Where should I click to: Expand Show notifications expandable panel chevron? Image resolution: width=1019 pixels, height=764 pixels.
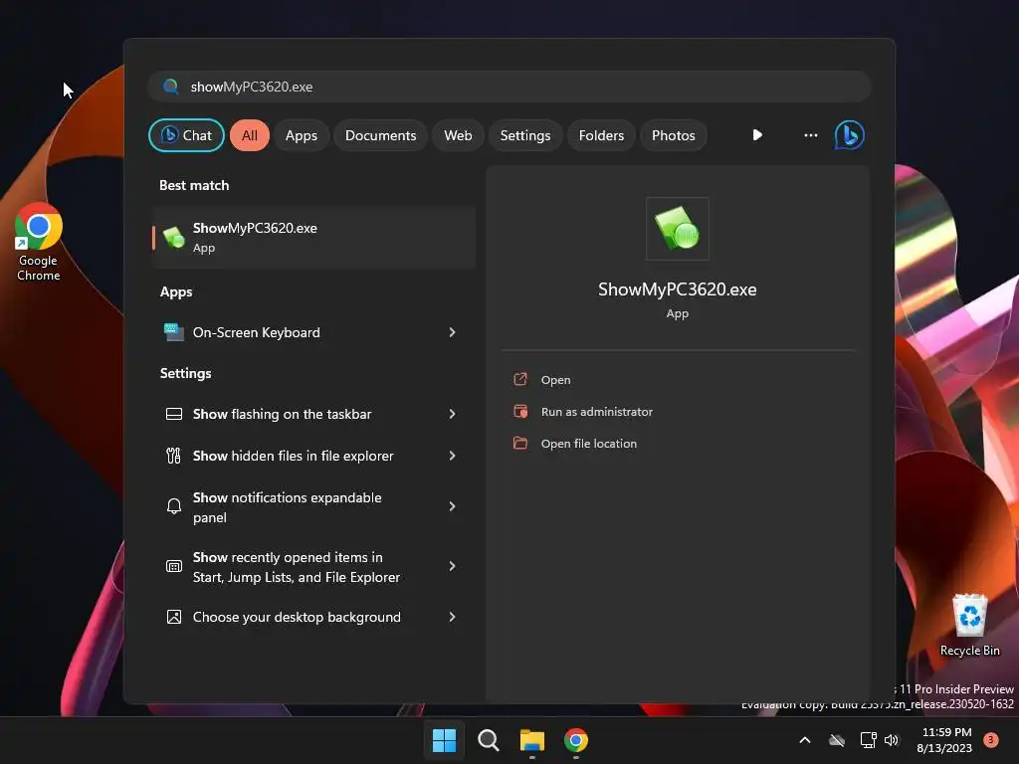coord(453,506)
